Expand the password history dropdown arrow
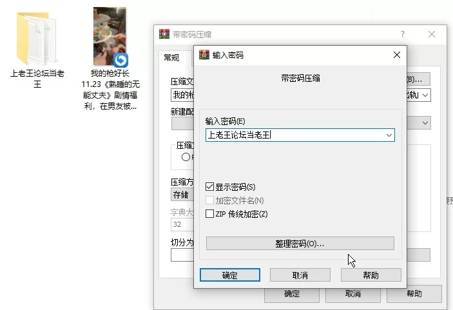This screenshot has height=310, width=453. coord(389,135)
